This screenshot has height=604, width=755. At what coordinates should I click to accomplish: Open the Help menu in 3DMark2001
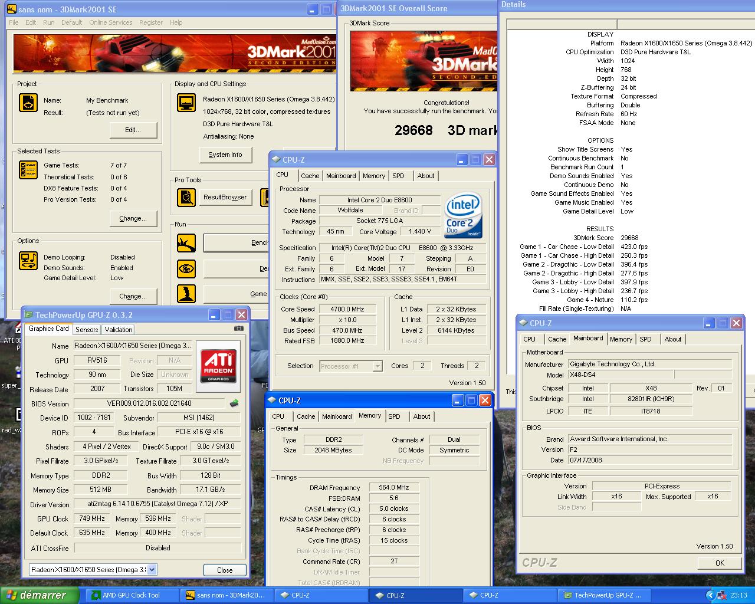click(176, 22)
